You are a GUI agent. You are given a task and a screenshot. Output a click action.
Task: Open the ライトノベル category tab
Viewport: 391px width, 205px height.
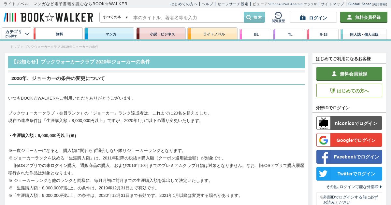click(212, 34)
